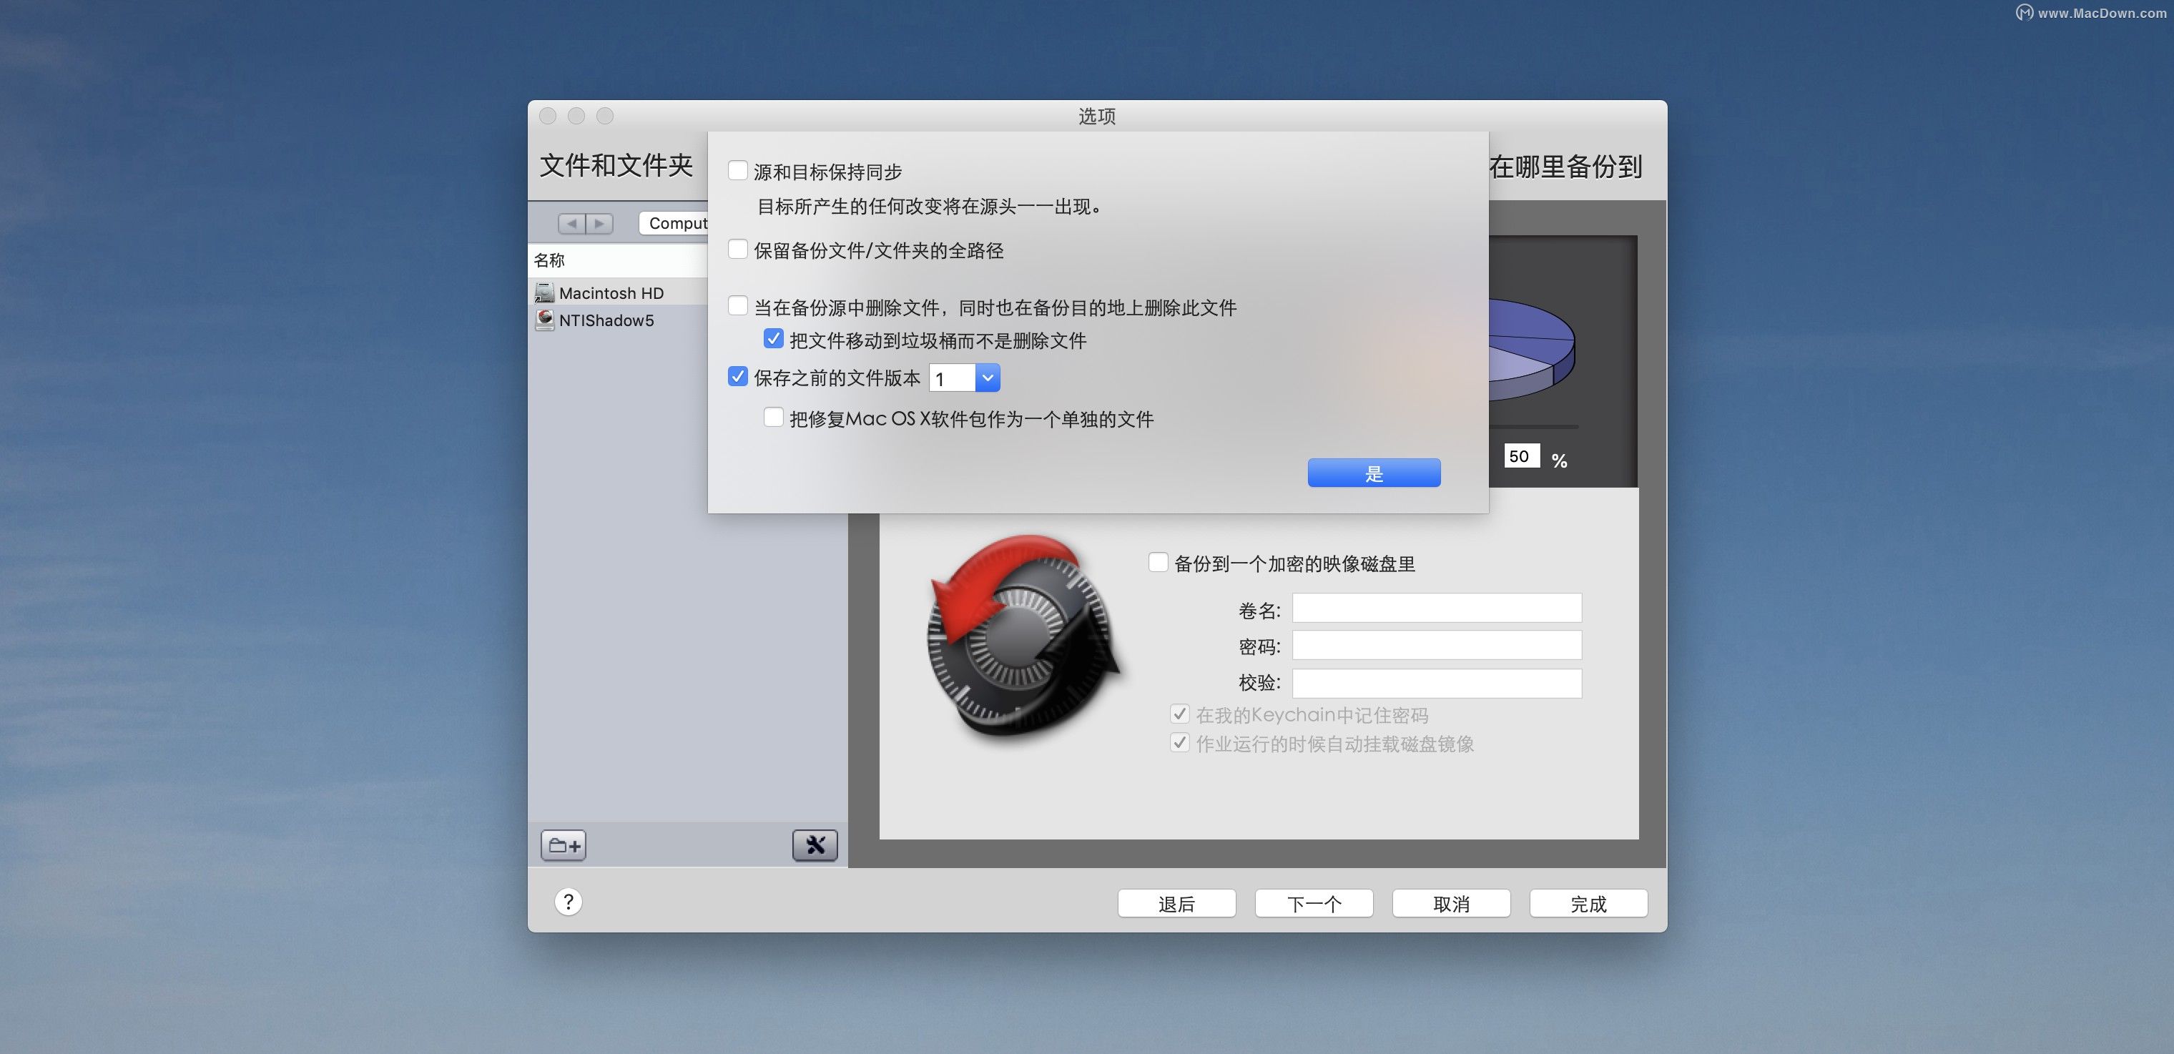Screen dimensions: 2174x1054
Task: Enable 源和目标保持同步 checkbox
Action: coord(737,170)
